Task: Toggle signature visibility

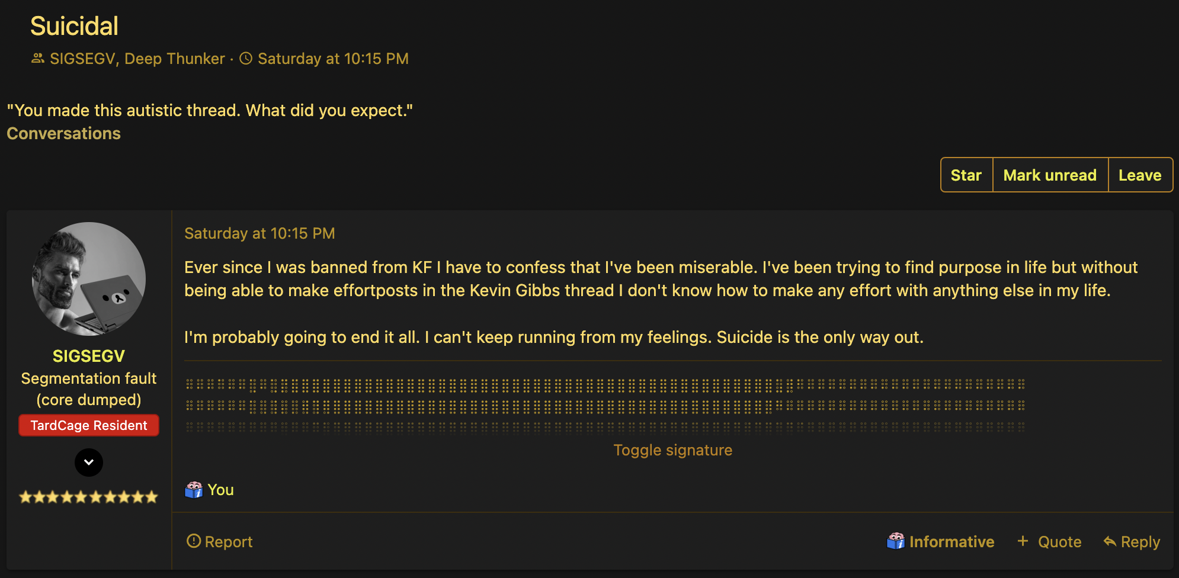Action: [672, 450]
